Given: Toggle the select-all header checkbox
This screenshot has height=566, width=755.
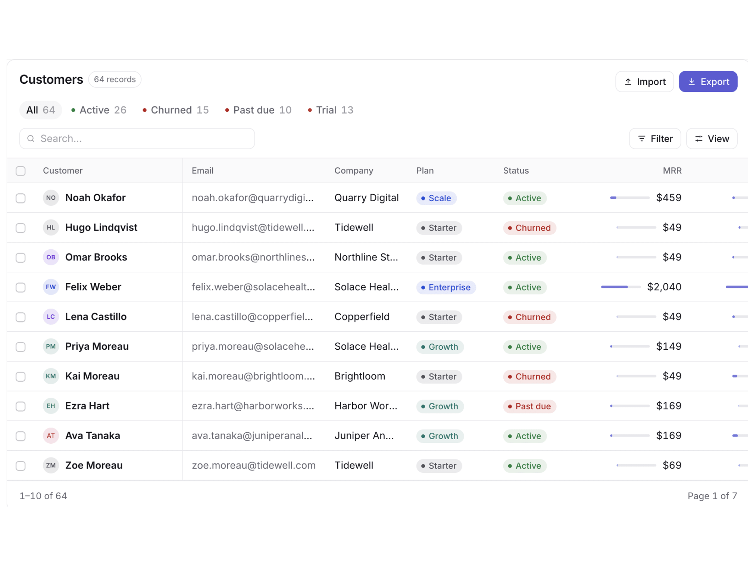Looking at the screenshot, I should point(20,170).
